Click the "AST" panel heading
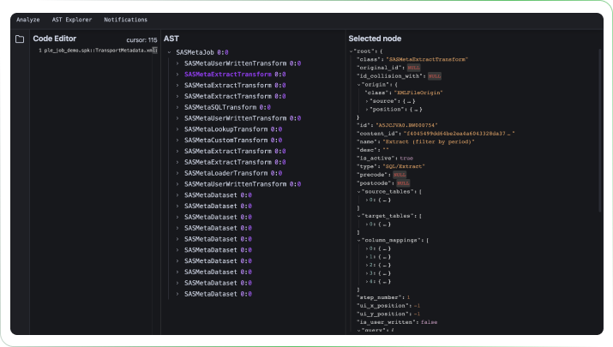 point(171,39)
